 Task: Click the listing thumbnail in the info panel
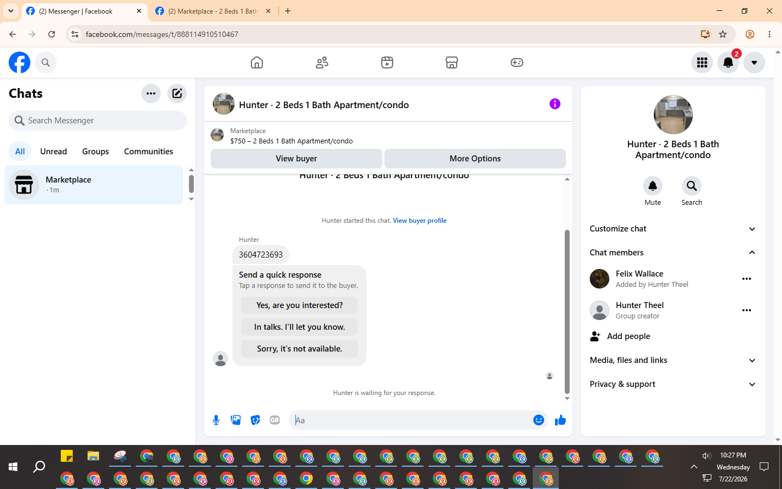point(673,115)
